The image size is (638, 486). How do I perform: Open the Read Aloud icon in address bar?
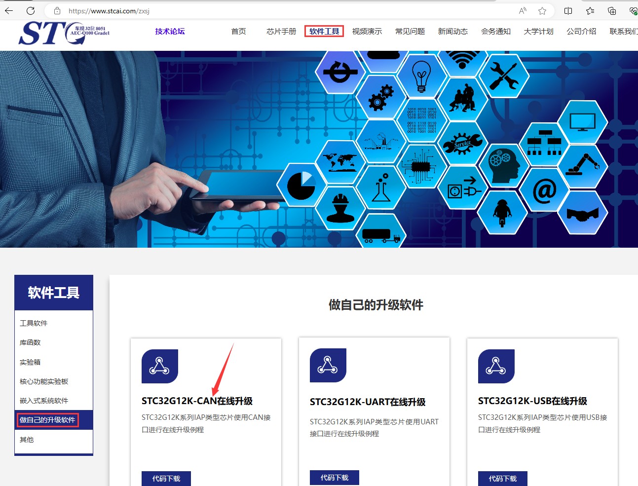coord(523,10)
